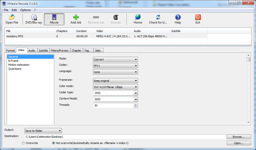Click the File column header
The height and width of the screenshot is (150, 256).
(30, 31)
